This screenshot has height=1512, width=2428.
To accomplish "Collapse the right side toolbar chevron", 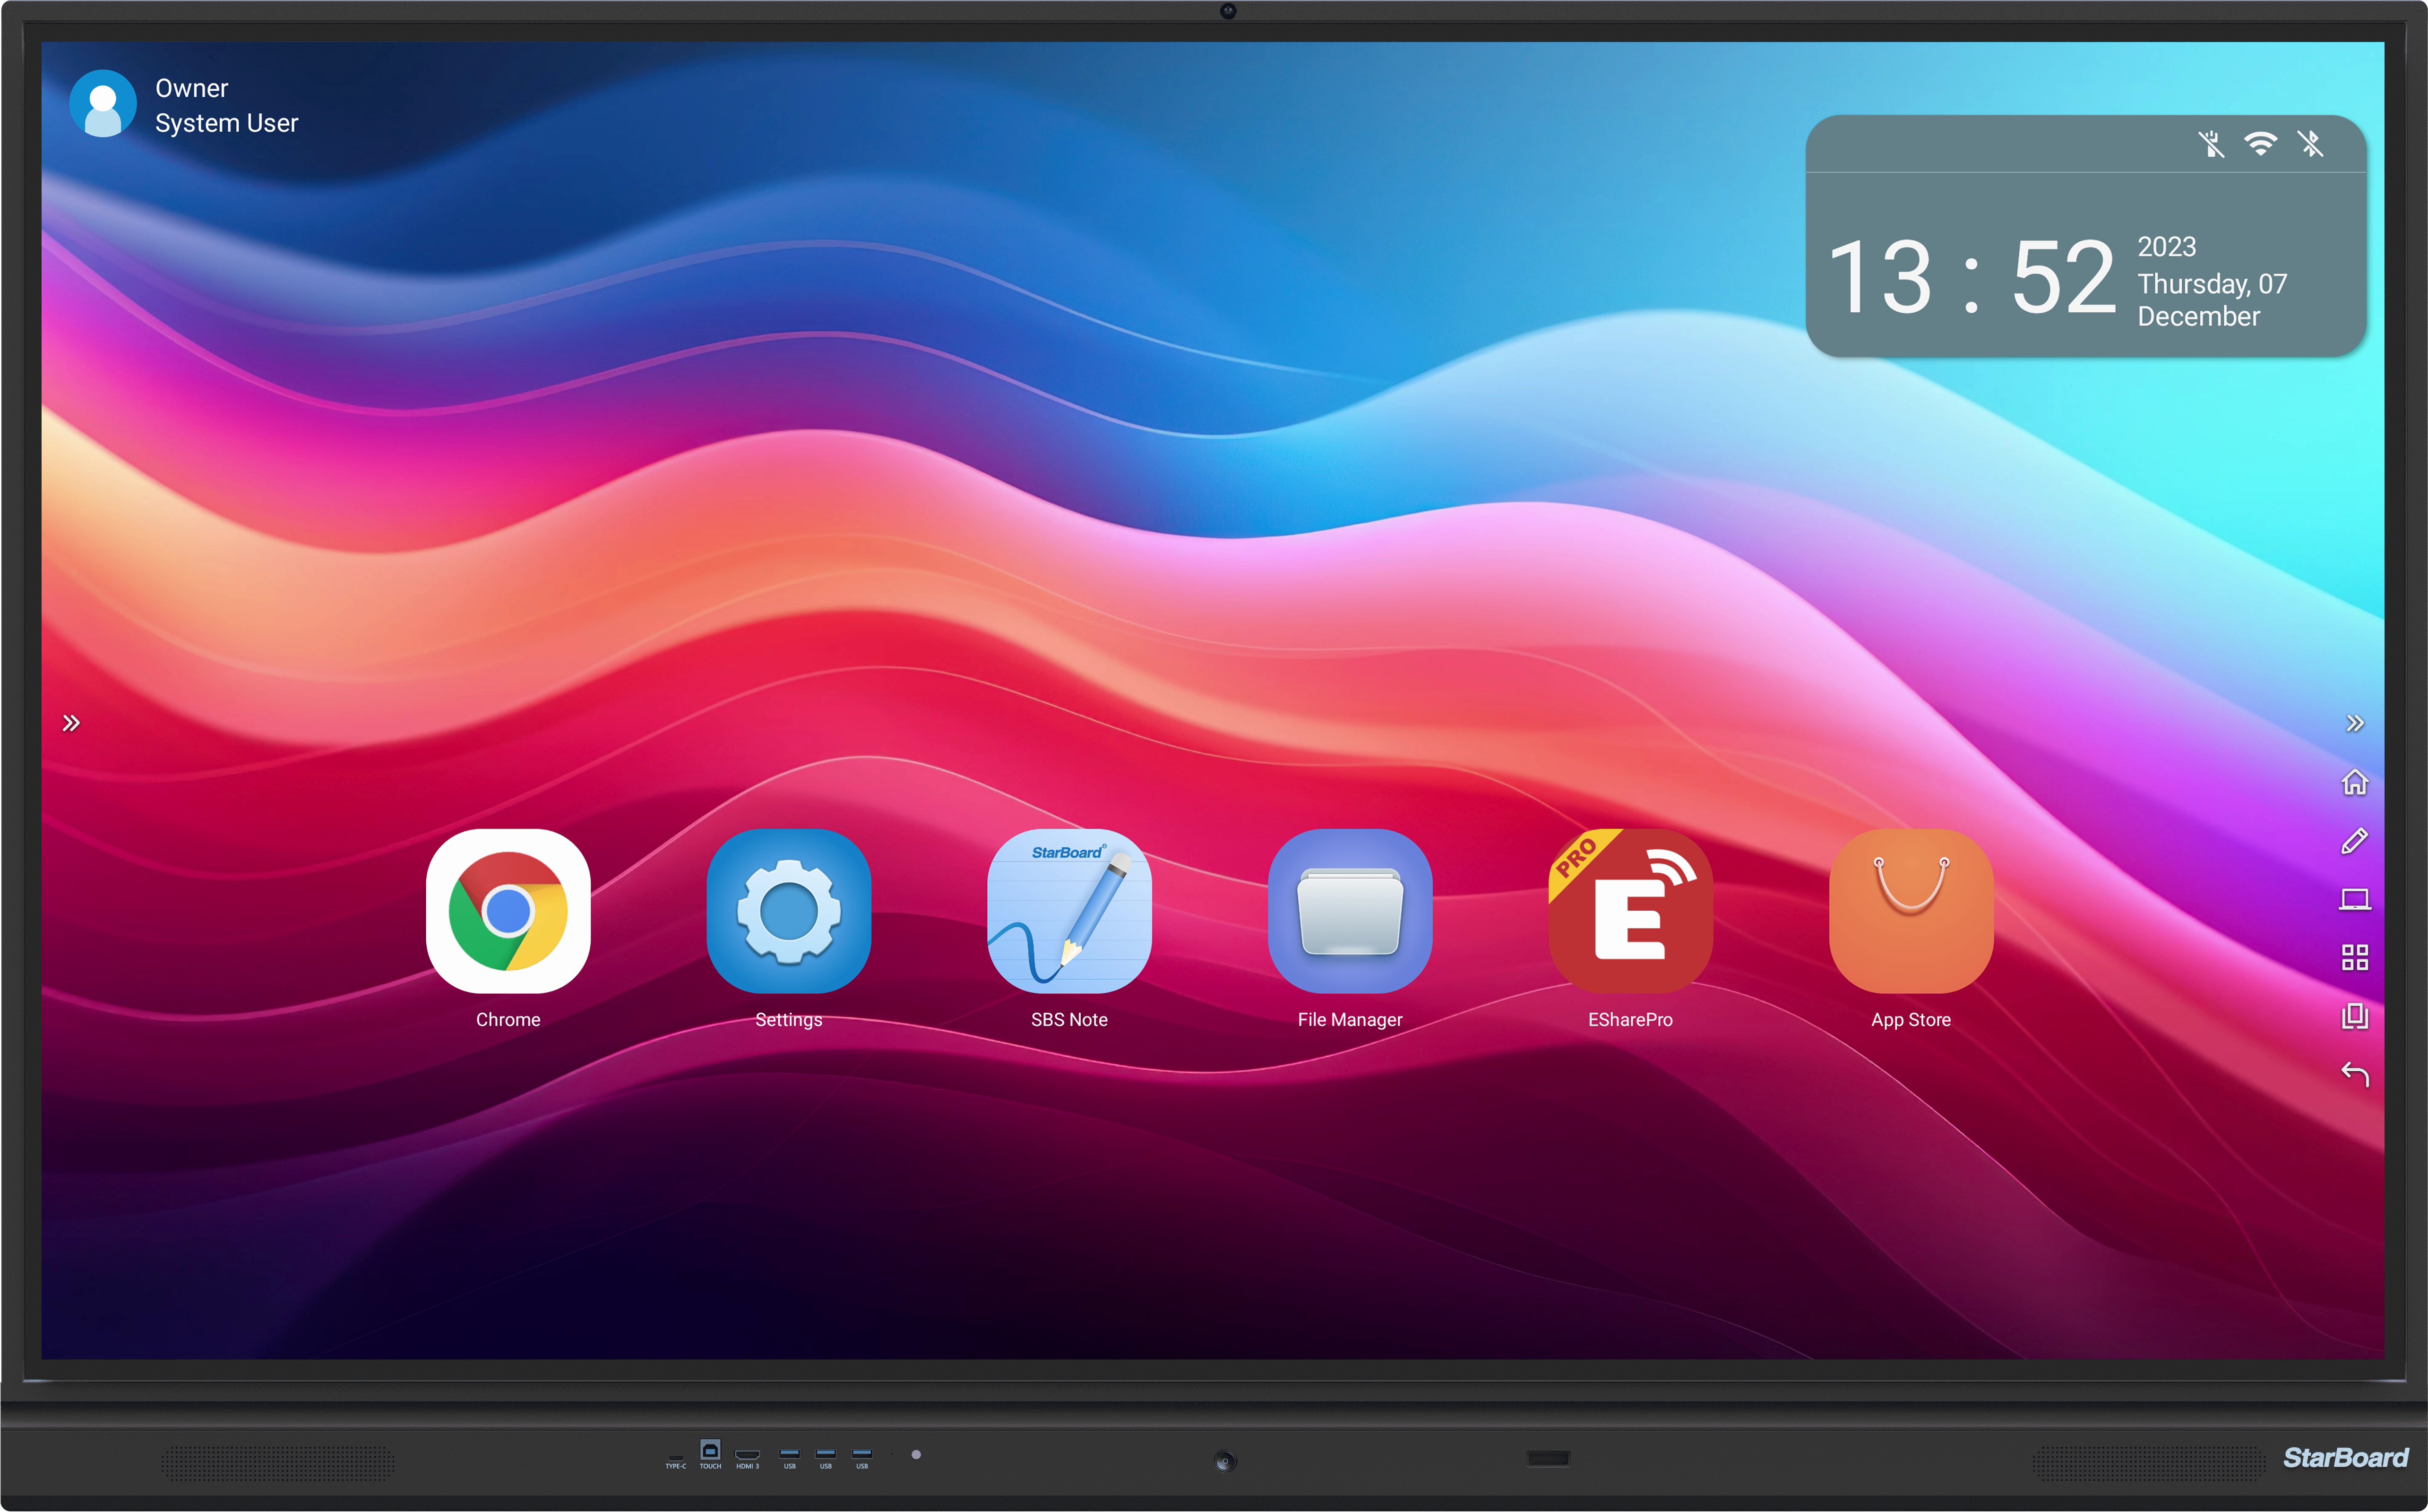I will [2354, 723].
